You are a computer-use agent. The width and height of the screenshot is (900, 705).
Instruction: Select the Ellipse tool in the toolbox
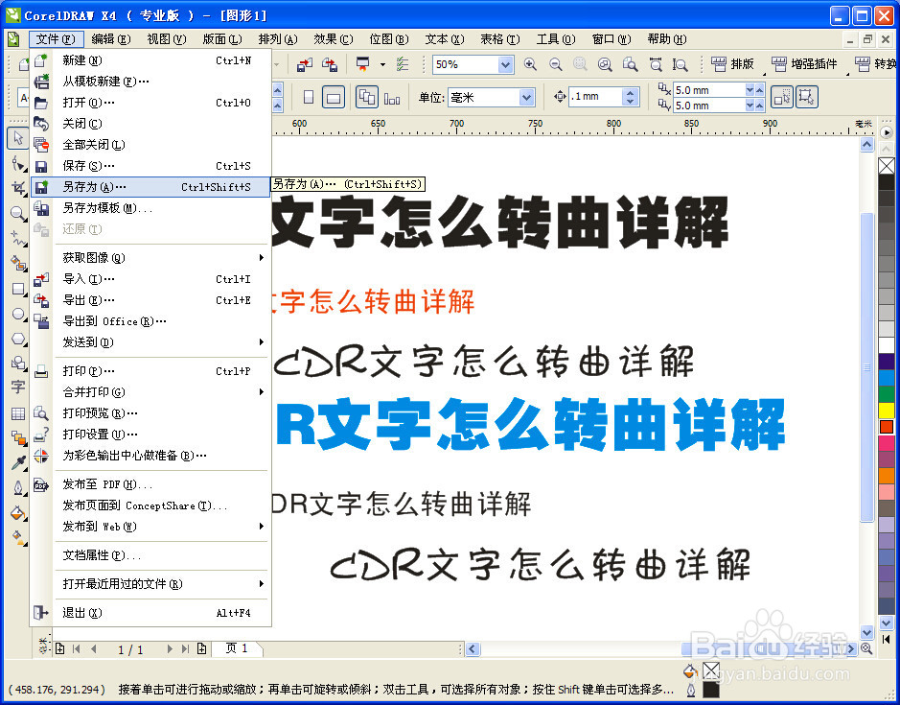tap(18, 315)
